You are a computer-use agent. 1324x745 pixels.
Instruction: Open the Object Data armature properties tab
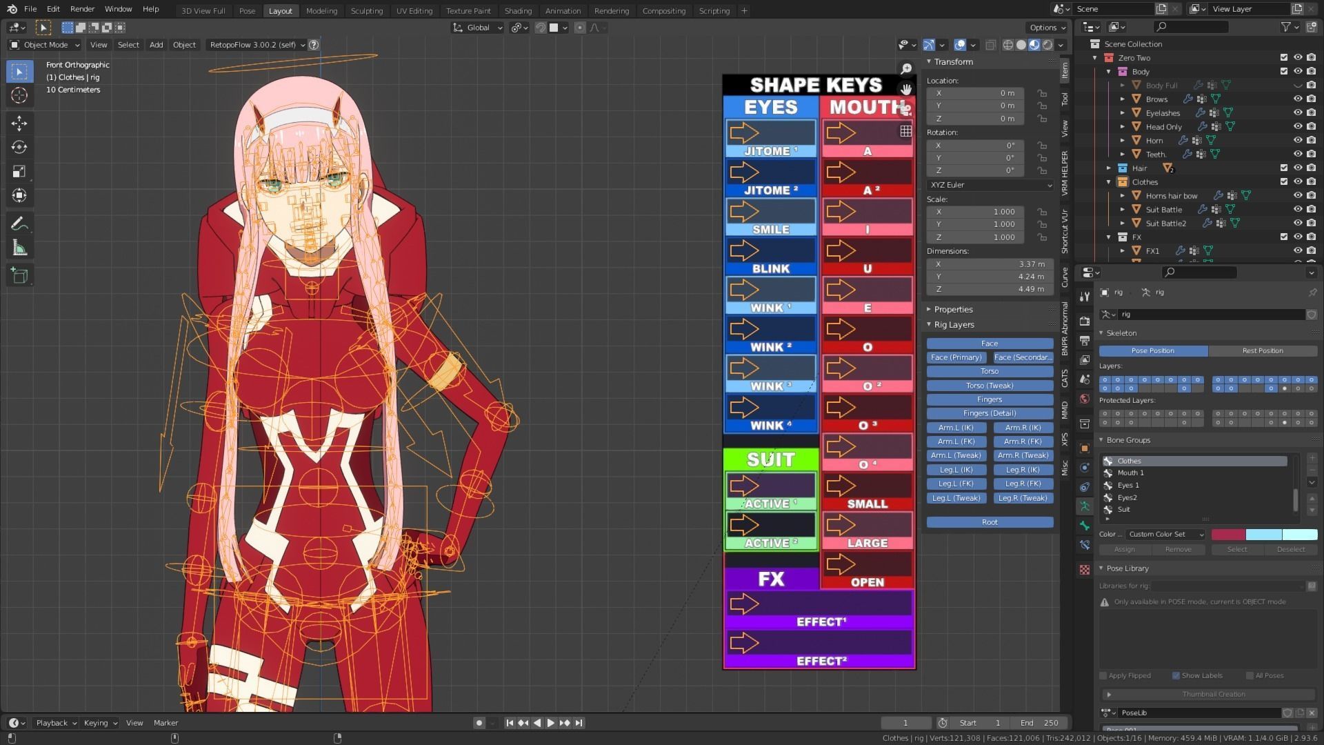pyautogui.click(x=1085, y=506)
